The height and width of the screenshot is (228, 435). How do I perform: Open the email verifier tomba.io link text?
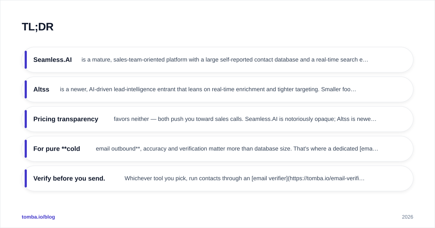tap(308, 178)
